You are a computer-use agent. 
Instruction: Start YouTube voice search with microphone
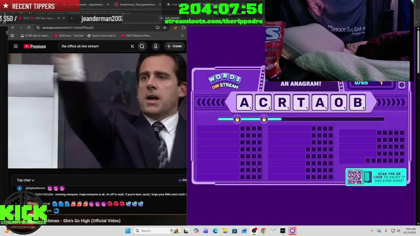[x=156, y=46]
